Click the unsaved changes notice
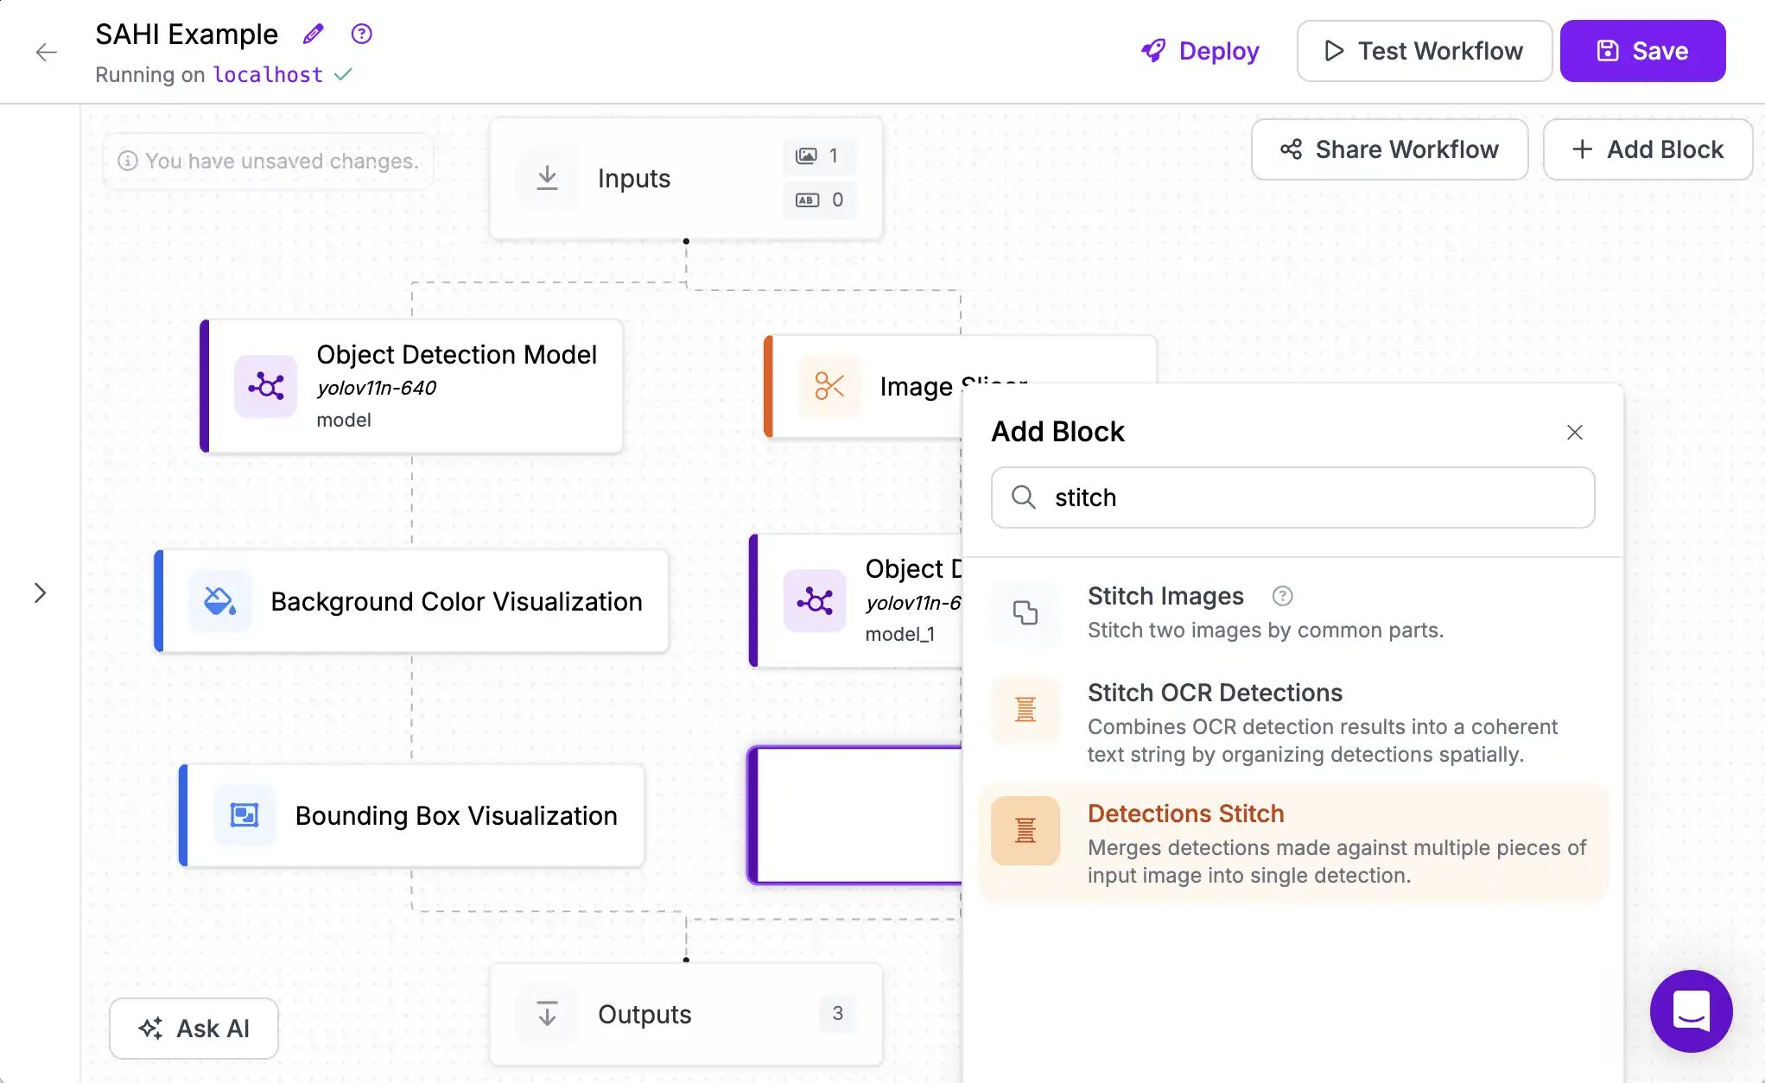1765x1083 pixels. [x=269, y=161]
